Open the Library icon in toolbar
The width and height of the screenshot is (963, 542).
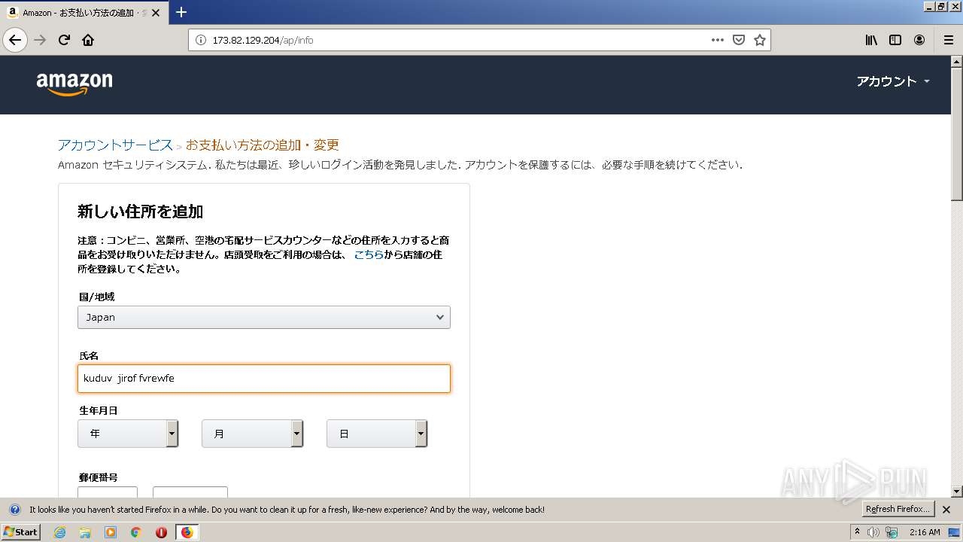click(x=871, y=40)
